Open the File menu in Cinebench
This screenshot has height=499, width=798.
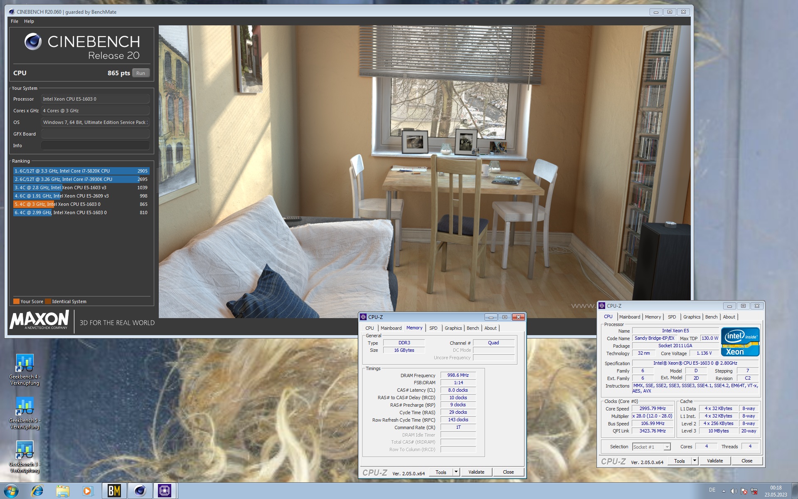point(15,21)
